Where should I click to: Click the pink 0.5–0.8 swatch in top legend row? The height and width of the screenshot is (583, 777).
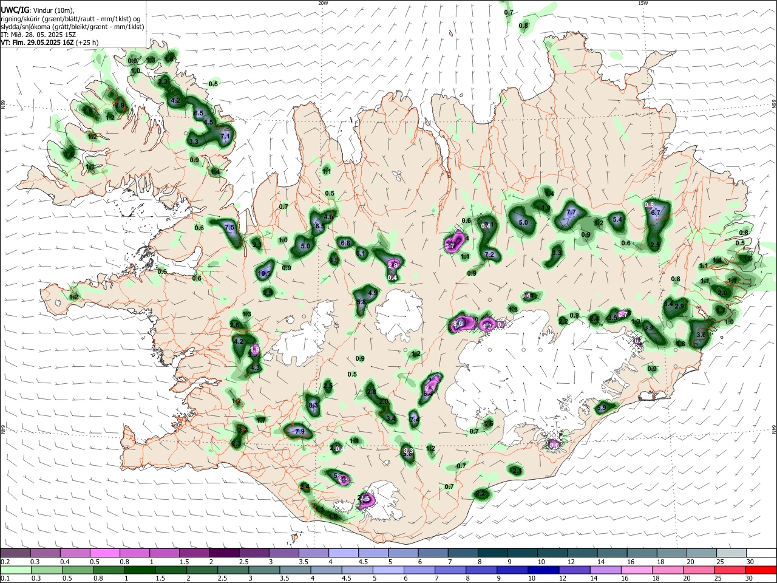[x=105, y=553]
